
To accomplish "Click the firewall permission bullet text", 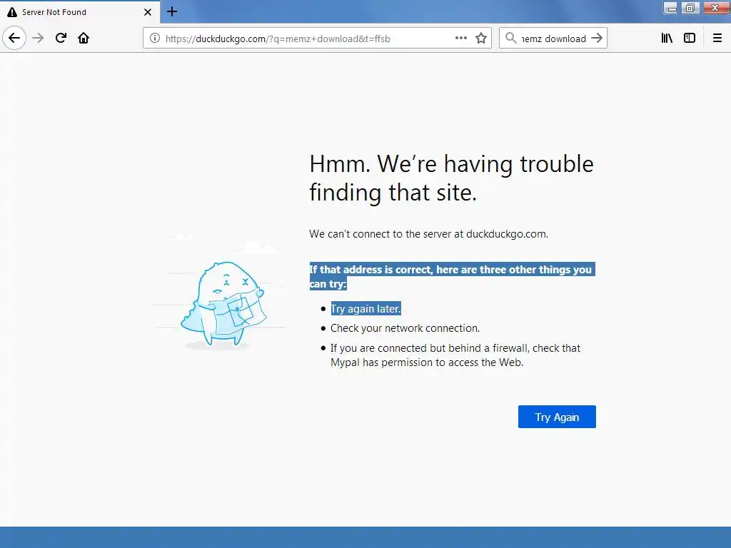I will coord(455,355).
